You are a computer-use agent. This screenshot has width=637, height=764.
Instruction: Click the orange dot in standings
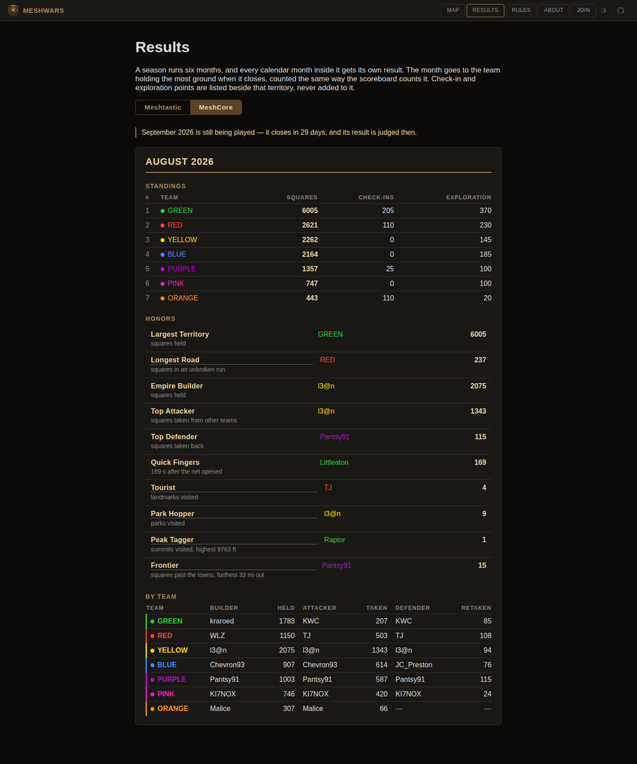point(162,298)
